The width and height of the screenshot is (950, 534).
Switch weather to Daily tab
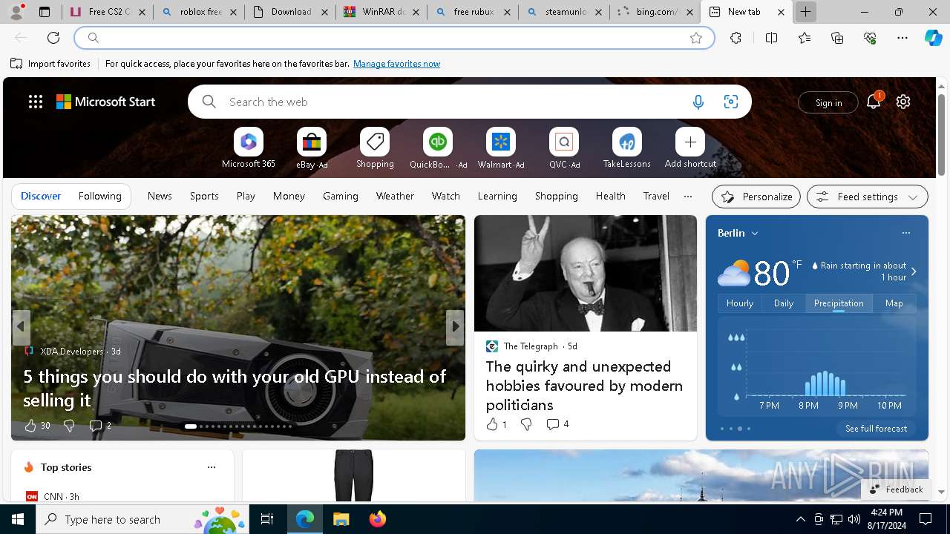(x=784, y=303)
